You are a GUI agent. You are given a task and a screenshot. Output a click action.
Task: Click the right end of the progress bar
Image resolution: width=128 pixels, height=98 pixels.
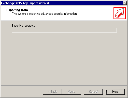pos(116,30)
